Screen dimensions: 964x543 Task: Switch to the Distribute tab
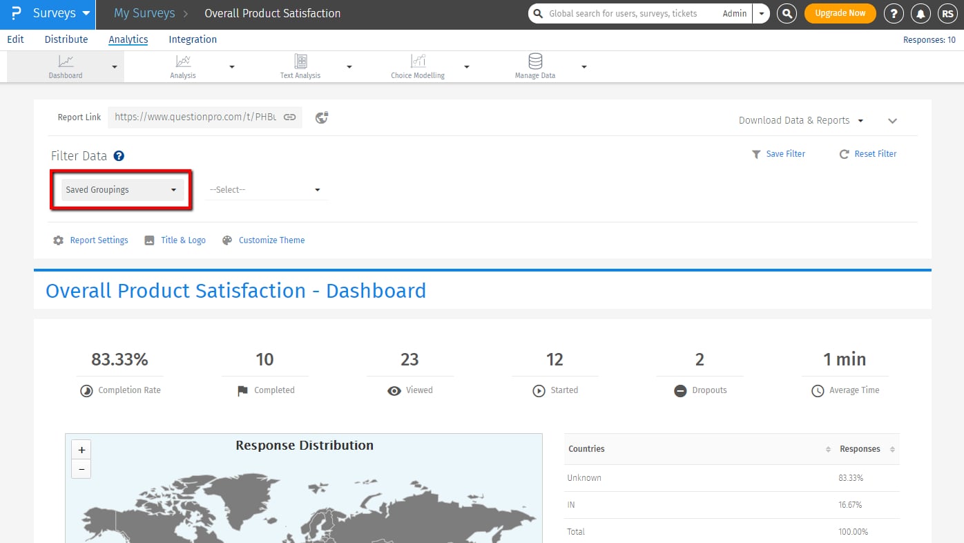pyautogui.click(x=66, y=39)
